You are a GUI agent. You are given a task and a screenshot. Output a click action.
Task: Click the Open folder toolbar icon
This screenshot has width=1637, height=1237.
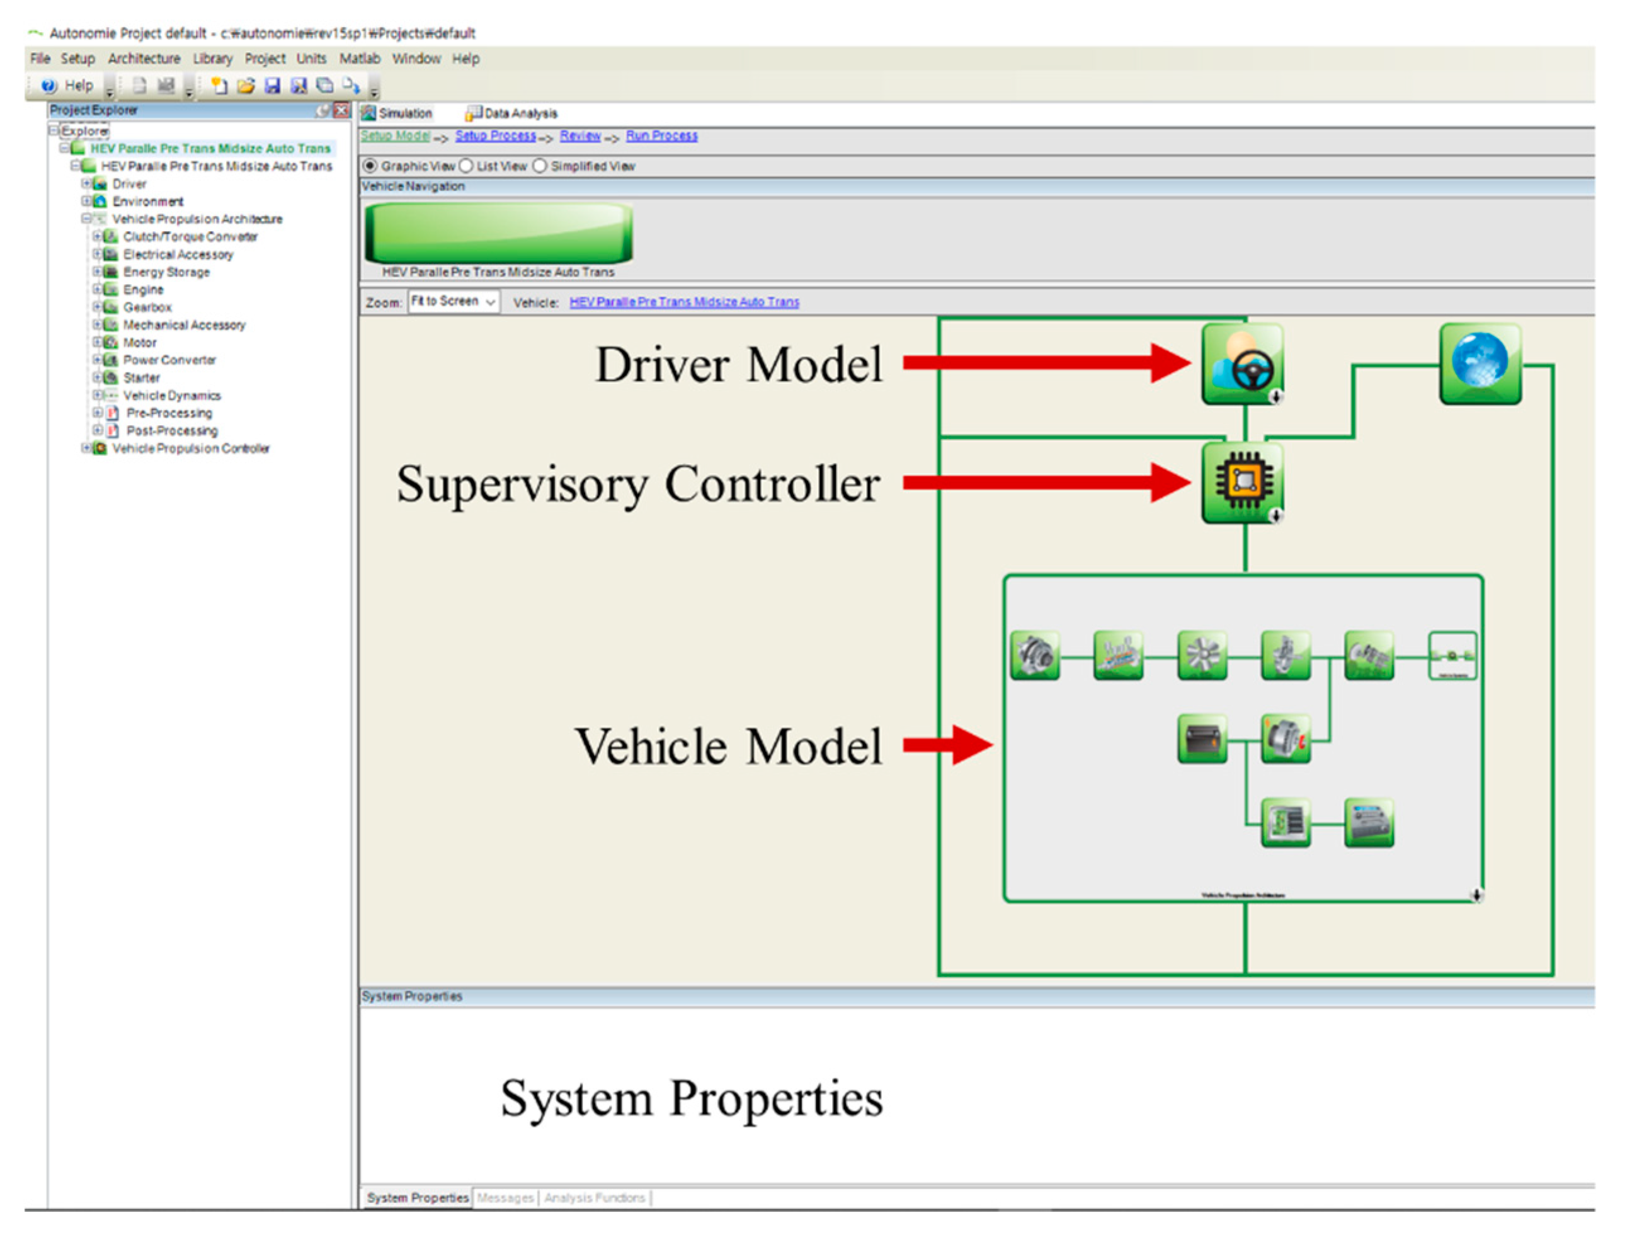tap(246, 86)
